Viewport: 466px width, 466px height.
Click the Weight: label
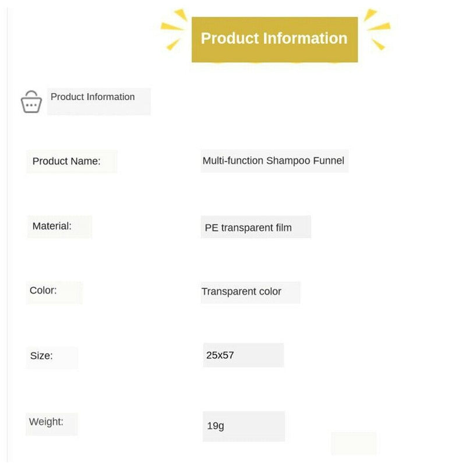[46, 421]
